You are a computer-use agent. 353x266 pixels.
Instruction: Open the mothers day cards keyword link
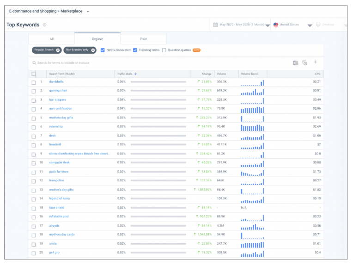tap(62, 235)
